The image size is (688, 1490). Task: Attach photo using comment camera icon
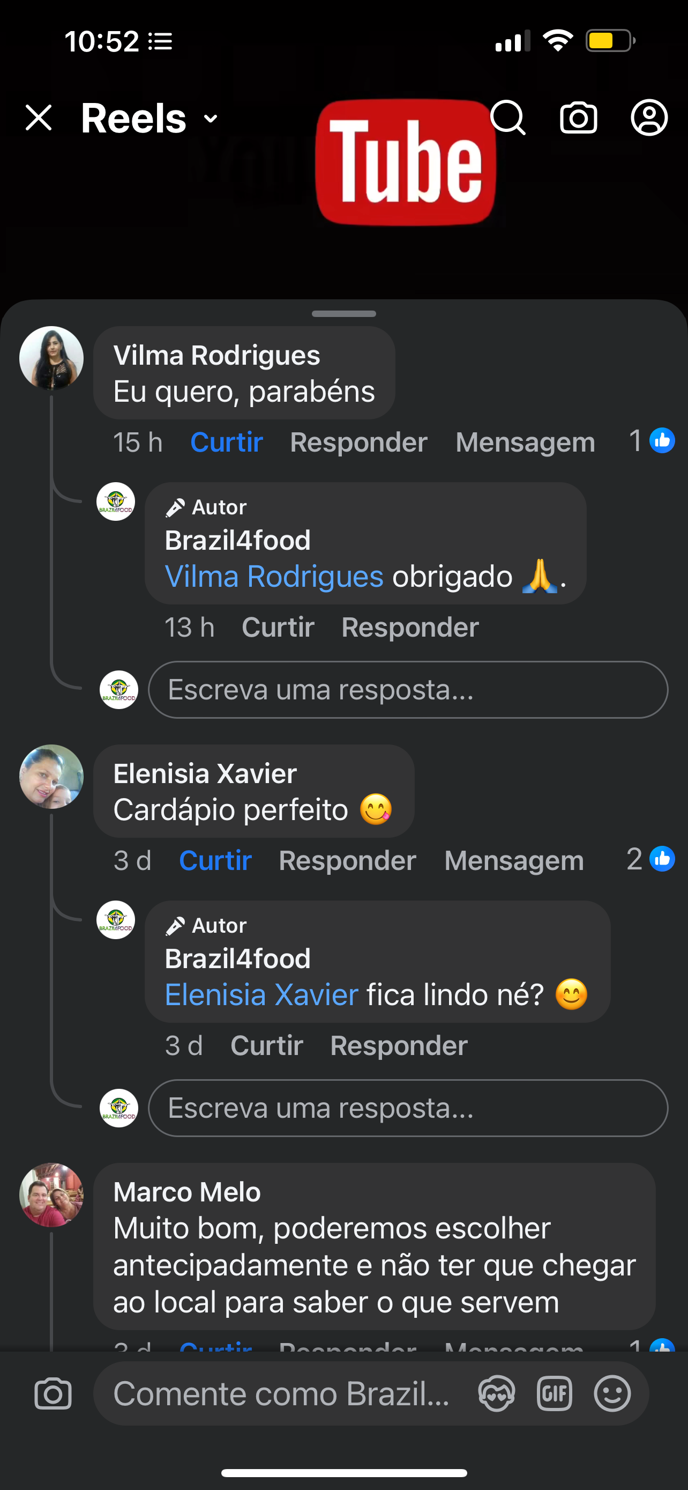53,1393
